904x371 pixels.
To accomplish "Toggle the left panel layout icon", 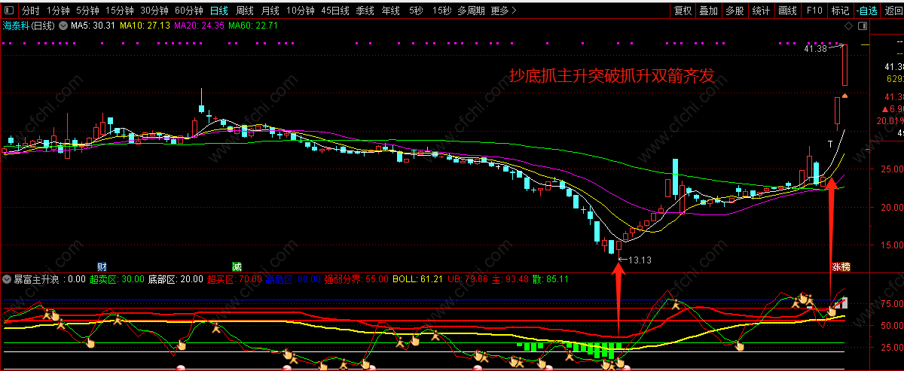I will click(x=9, y=11).
